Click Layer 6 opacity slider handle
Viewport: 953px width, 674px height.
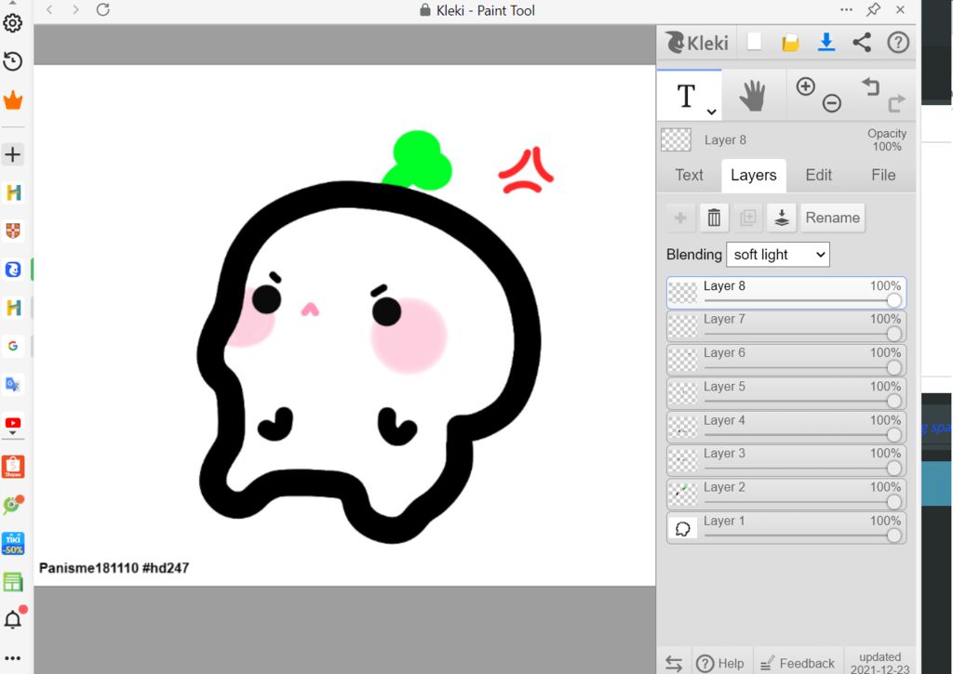pos(893,367)
